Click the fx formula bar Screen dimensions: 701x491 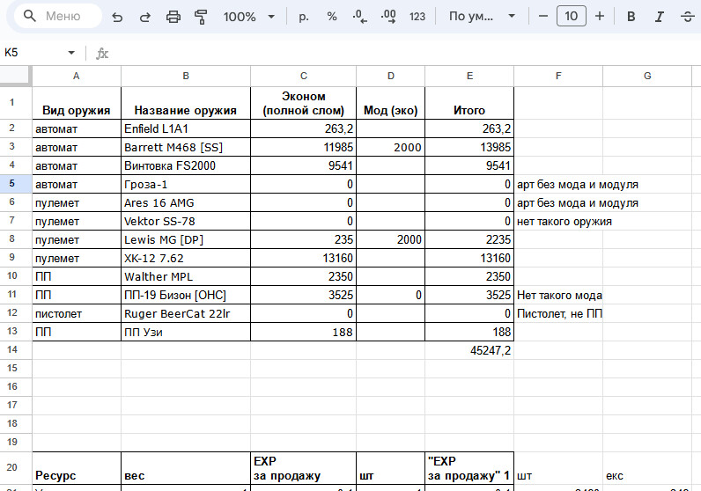(394, 53)
